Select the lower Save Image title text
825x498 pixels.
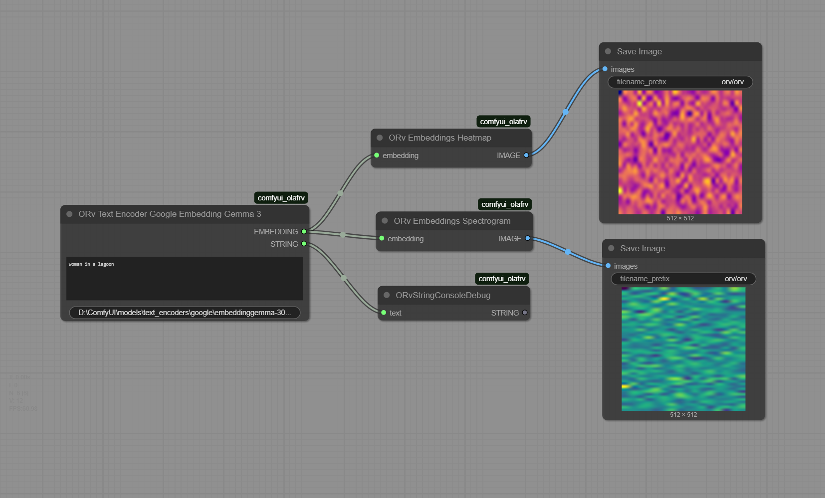tap(642, 248)
